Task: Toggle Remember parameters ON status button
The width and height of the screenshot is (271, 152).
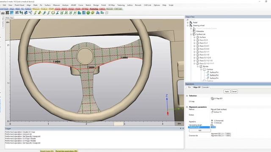Action: tap(66, 151)
